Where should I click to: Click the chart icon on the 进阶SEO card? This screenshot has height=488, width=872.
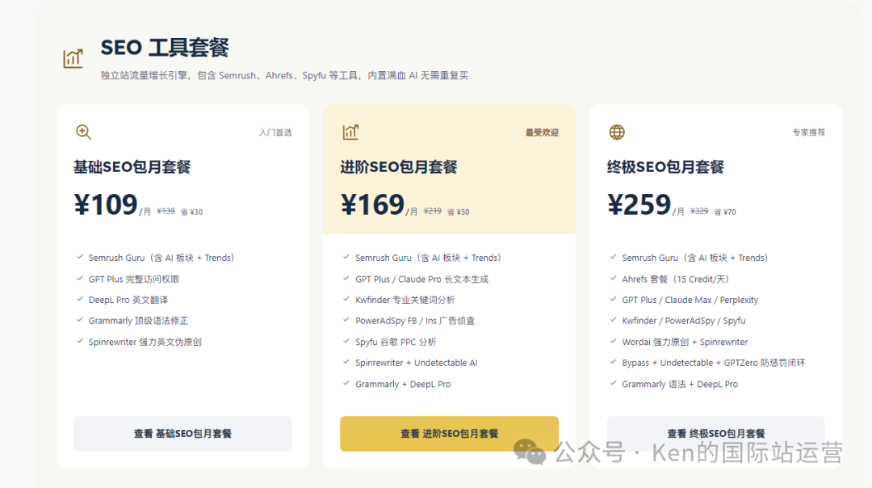pyautogui.click(x=350, y=132)
